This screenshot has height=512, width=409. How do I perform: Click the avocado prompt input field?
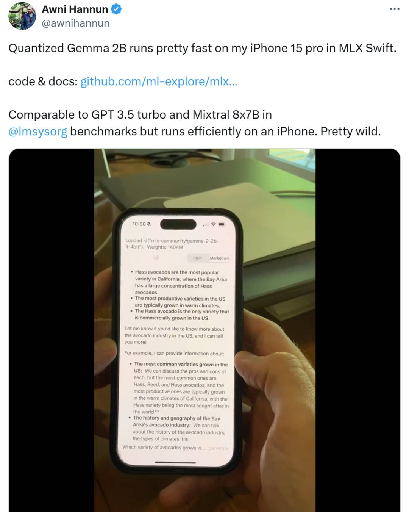164,448
